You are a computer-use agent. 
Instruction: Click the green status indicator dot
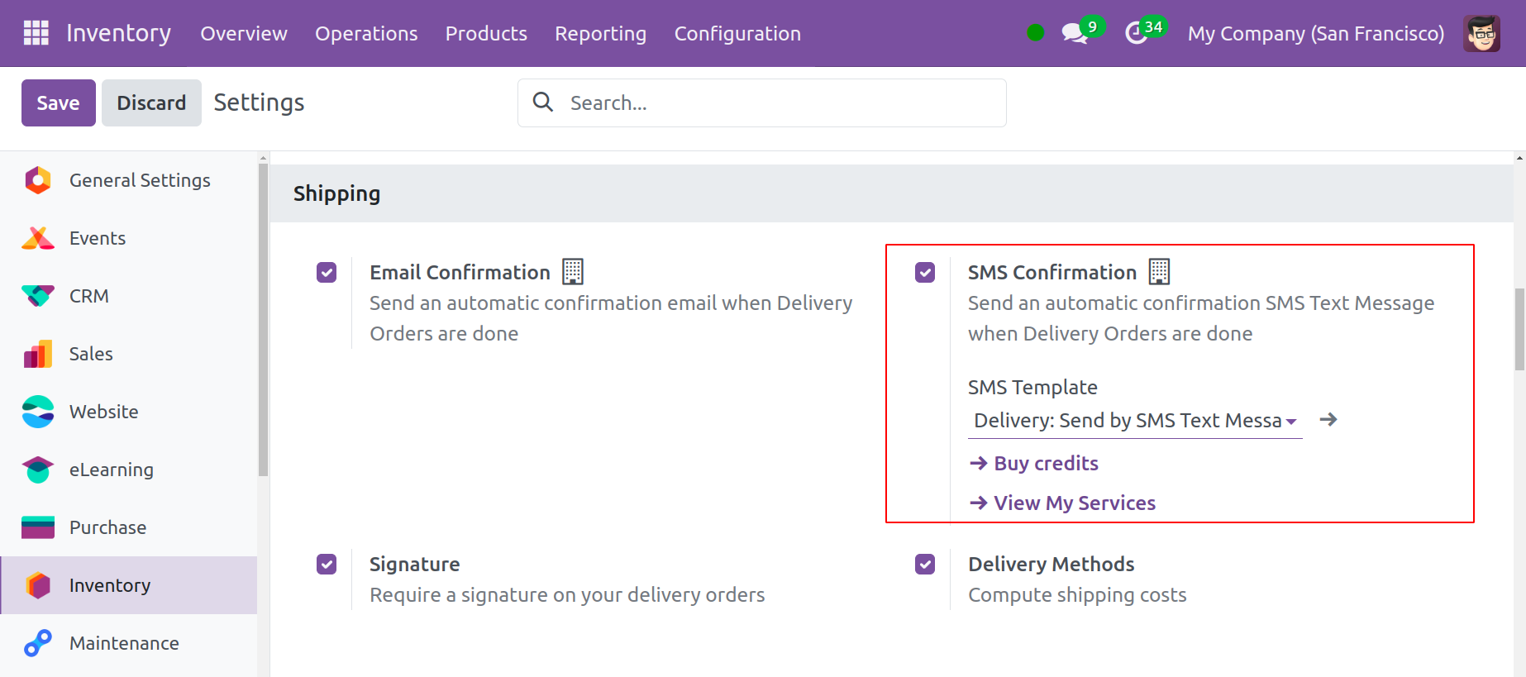point(1035,33)
